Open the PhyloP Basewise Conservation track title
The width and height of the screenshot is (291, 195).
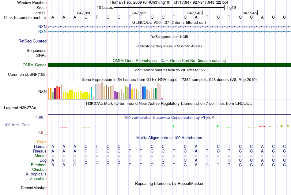tap(169, 118)
